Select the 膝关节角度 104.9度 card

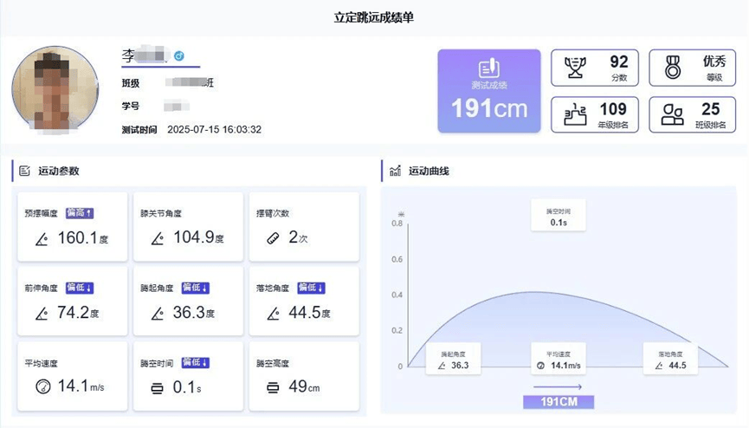point(186,227)
